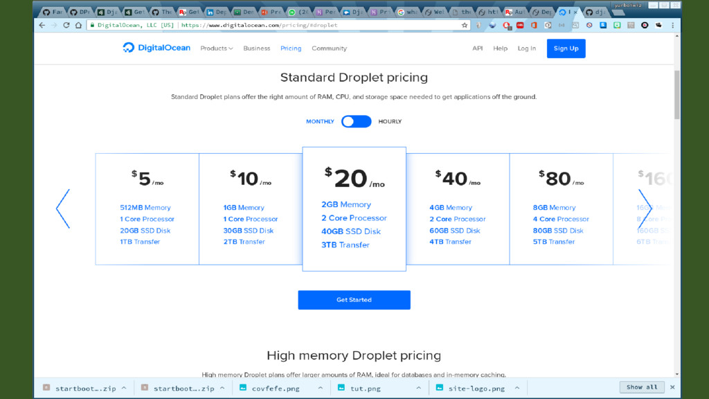The width and height of the screenshot is (709, 399).
Task: Open the Community nav item
Action: (x=329, y=48)
